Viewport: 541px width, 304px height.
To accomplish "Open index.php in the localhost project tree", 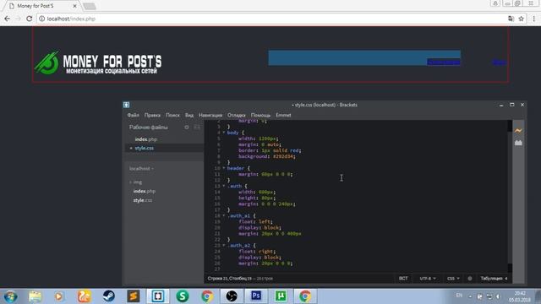I will point(145,192).
